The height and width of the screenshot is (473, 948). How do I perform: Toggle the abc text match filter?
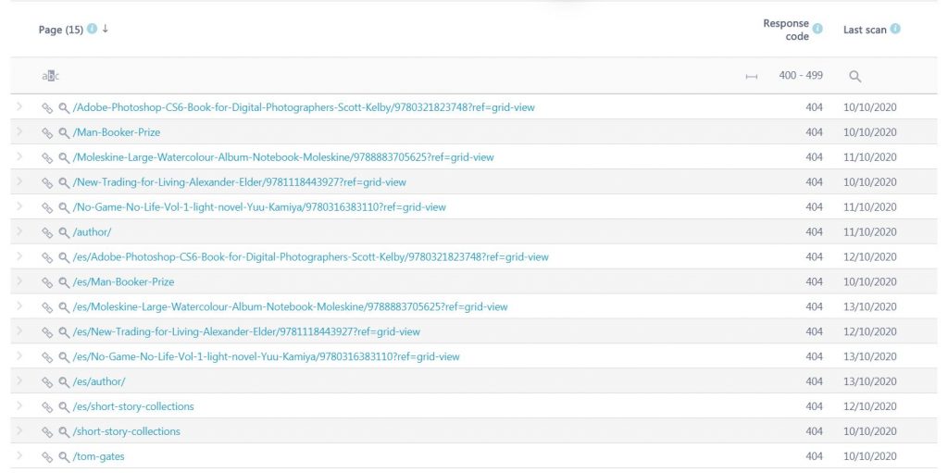coord(51,76)
